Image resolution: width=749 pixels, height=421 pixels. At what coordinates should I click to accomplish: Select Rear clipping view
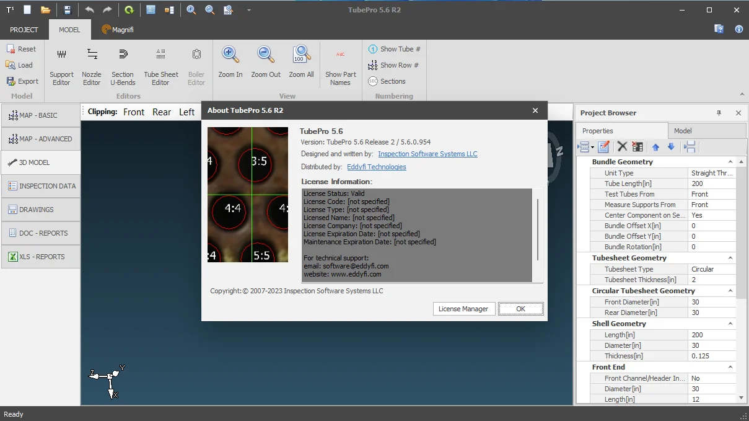click(x=162, y=112)
